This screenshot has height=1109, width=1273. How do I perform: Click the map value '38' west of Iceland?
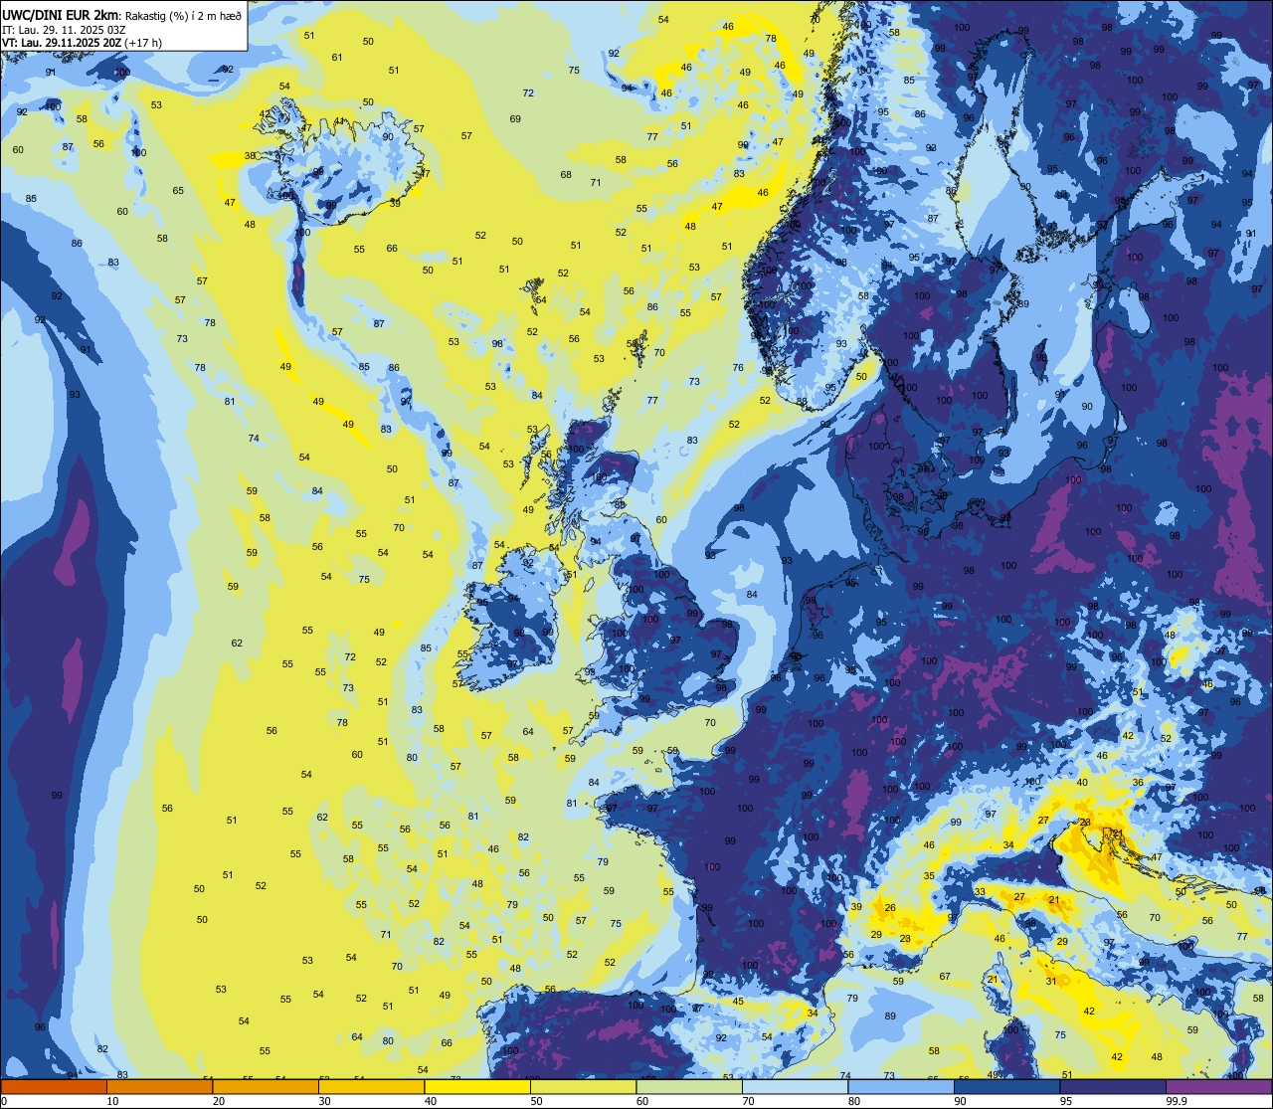click(250, 156)
